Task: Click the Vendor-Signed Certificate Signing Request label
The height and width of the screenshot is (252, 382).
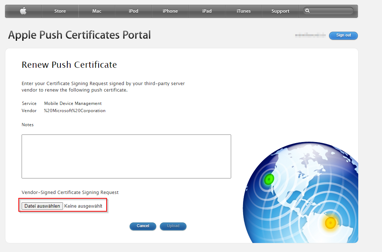Action: (x=70, y=192)
